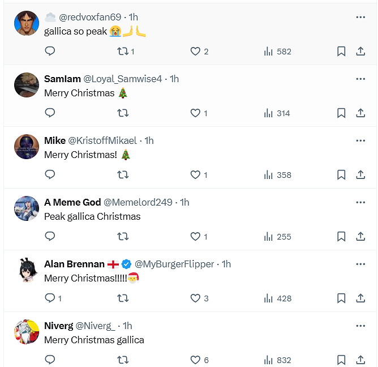View analytics showing 832 views
Viewport: 378px width, 367px height.
point(277,360)
